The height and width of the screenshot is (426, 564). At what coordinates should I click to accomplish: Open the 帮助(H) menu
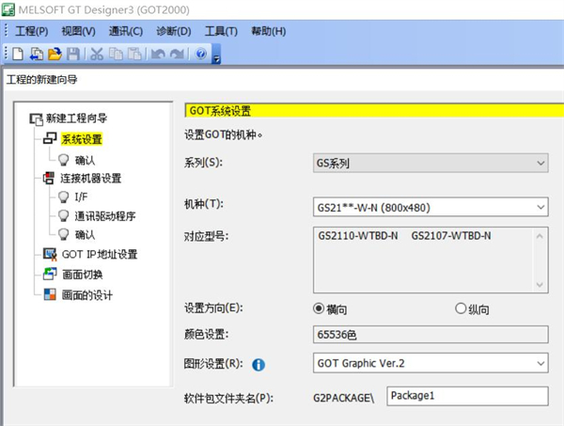(269, 31)
